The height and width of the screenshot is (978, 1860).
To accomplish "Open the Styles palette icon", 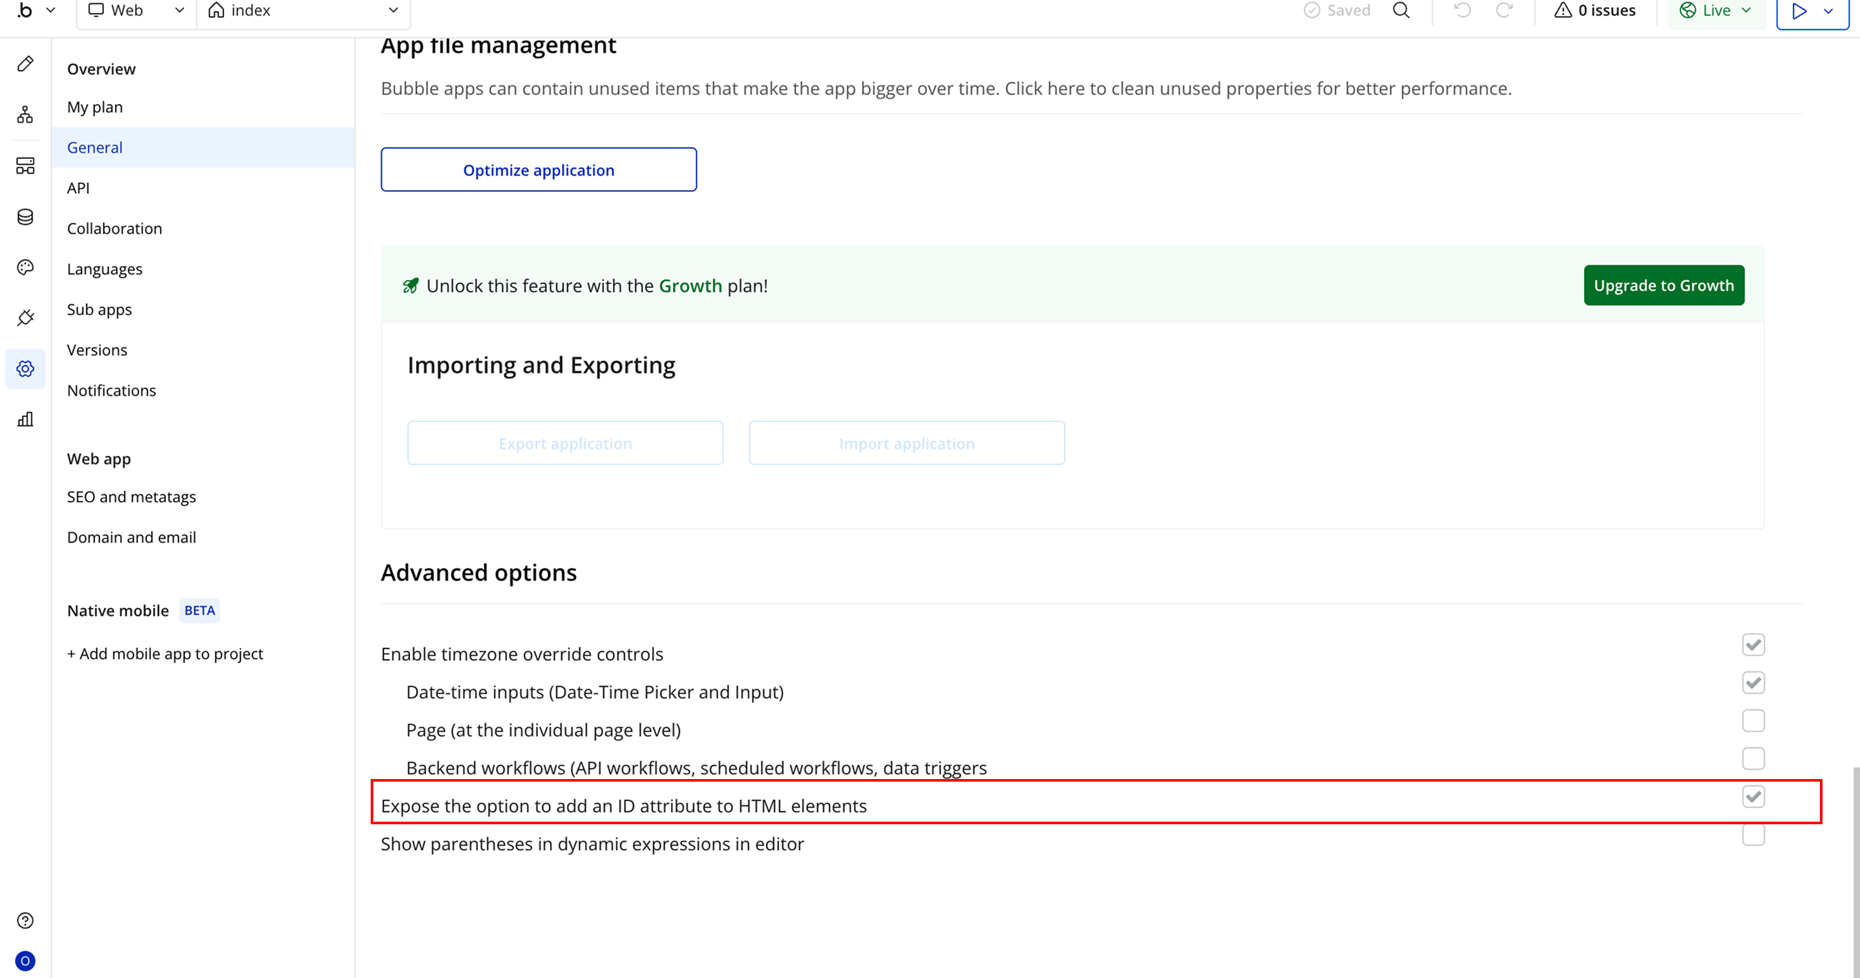I will [x=25, y=267].
